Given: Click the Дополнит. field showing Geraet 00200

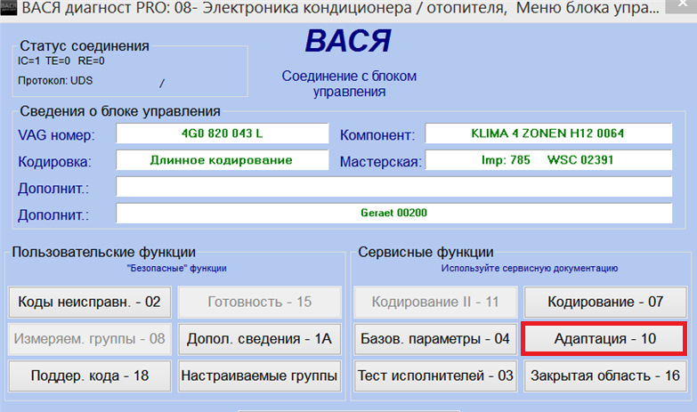Looking at the screenshot, I should pos(393,213).
